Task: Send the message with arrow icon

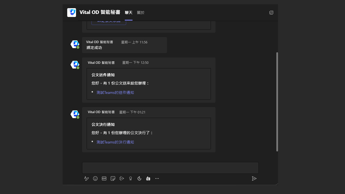Action: (x=254, y=179)
